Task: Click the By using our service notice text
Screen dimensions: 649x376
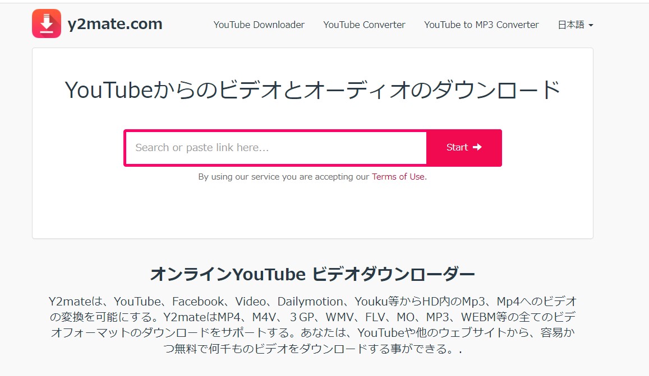Action: 312,177
